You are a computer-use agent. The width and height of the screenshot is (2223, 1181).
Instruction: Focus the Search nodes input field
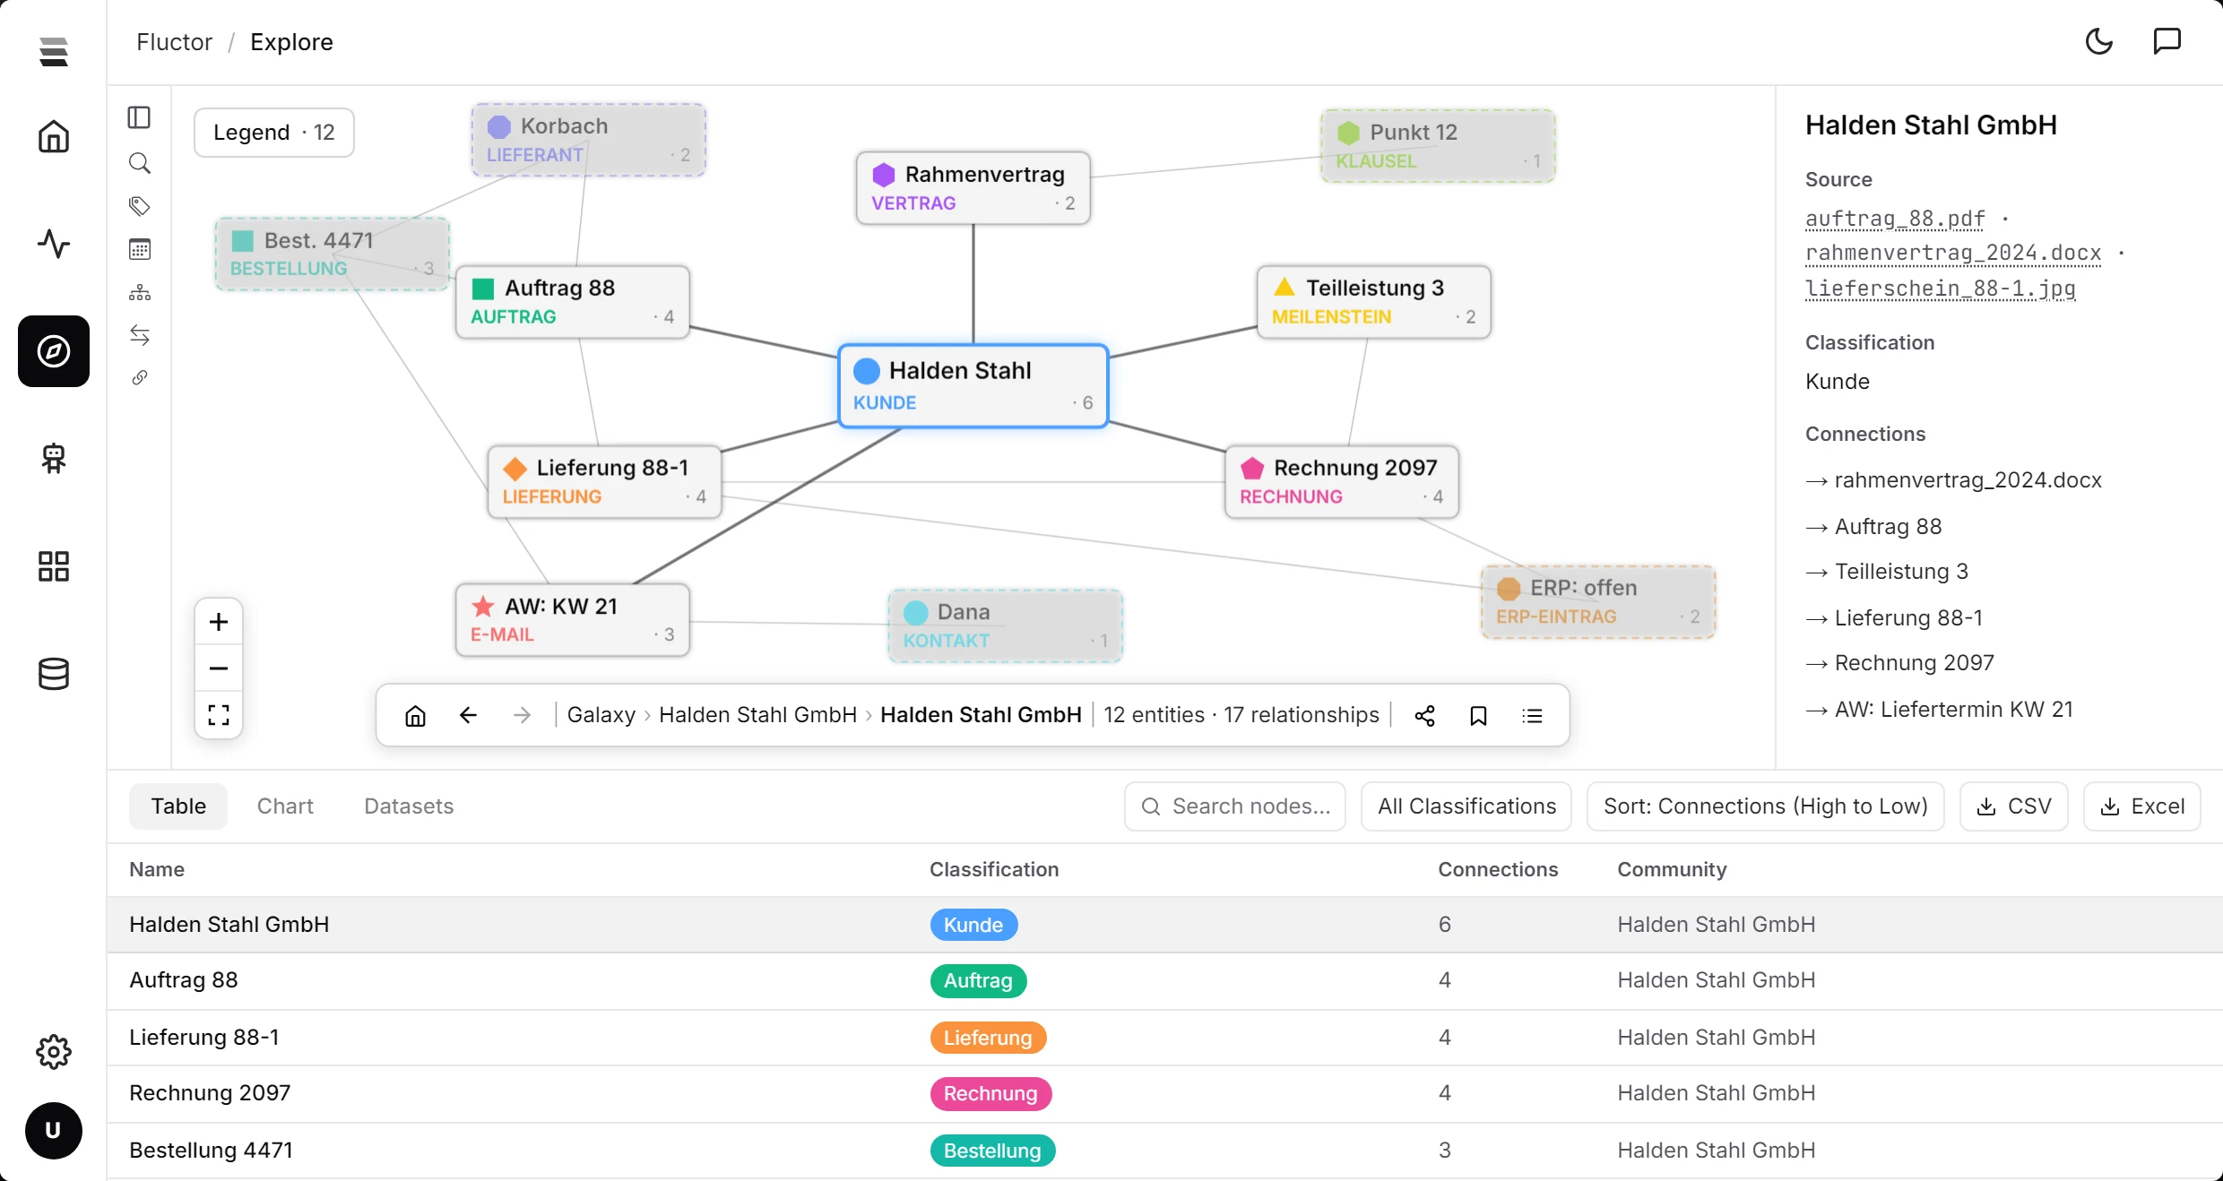[x=1235, y=806]
